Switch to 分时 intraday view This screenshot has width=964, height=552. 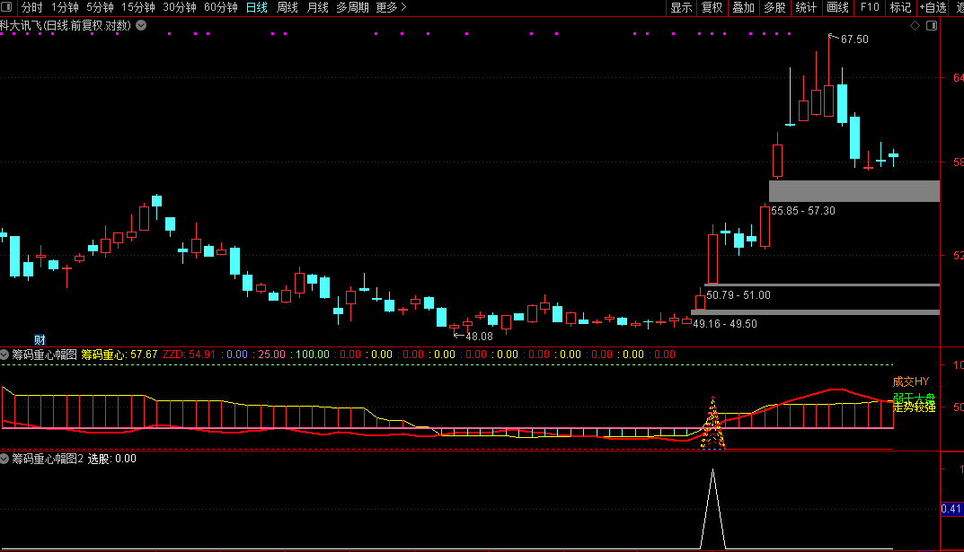pos(32,7)
